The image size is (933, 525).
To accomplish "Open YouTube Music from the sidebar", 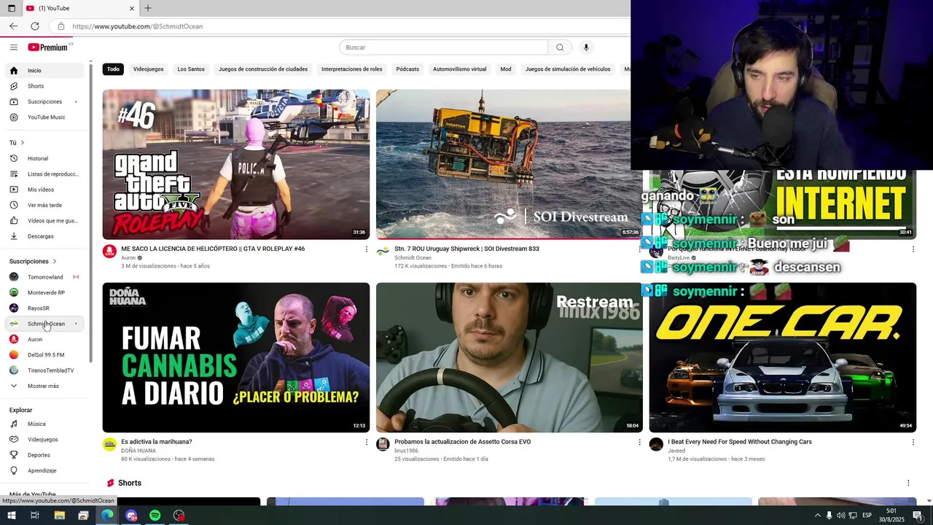I will (x=45, y=117).
